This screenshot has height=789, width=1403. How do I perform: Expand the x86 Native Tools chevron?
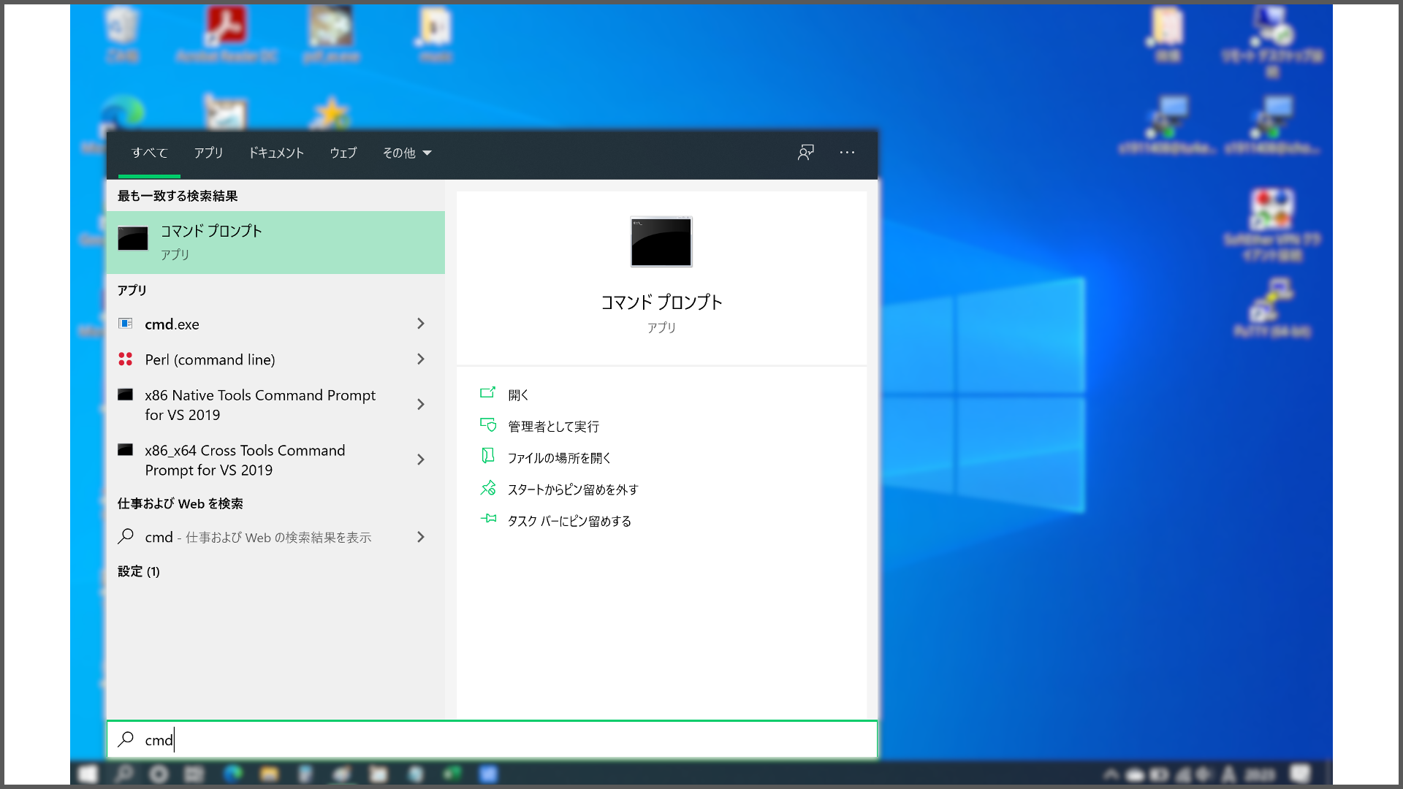pos(420,404)
